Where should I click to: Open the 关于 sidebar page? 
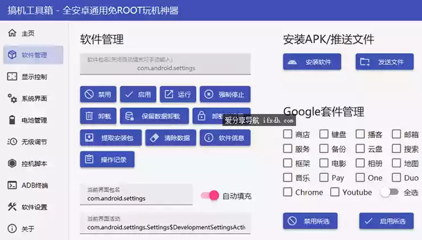34,229
